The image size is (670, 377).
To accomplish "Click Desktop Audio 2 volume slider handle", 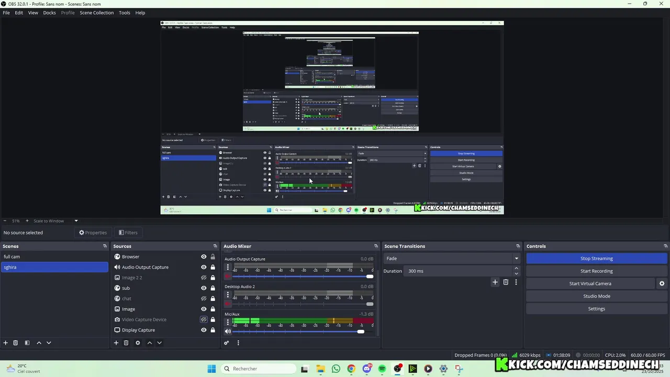I will 370,304.
